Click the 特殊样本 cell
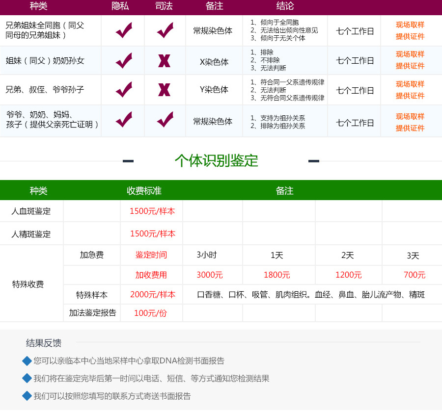442x411 pixels. point(92,295)
